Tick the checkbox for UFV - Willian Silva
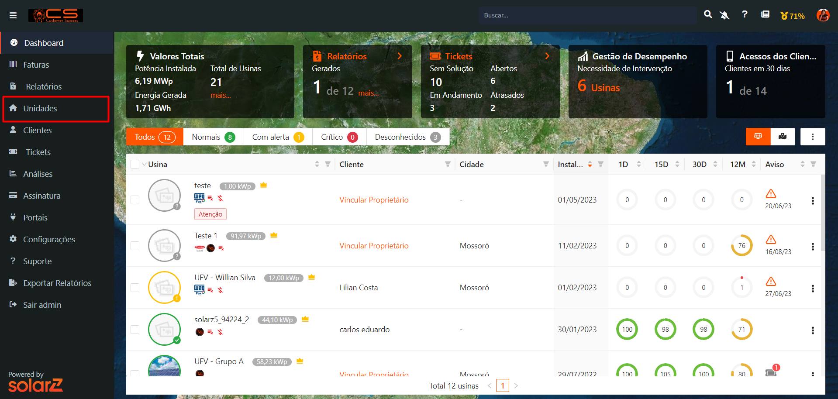The height and width of the screenshot is (399, 838). pyautogui.click(x=135, y=288)
